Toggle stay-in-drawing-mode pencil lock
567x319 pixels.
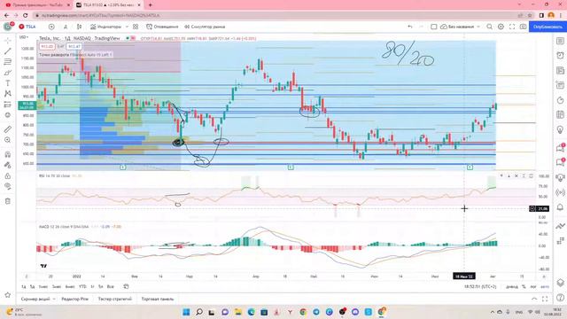[x=8, y=166]
